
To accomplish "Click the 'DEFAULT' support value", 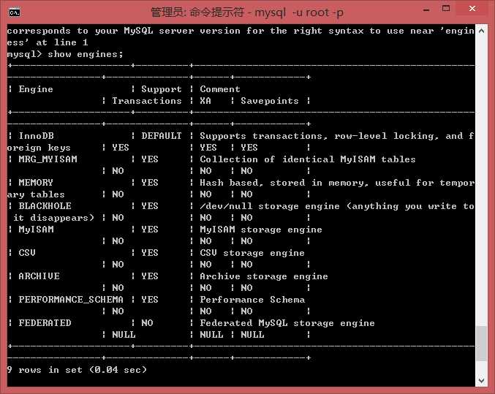I will click(162, 136).
